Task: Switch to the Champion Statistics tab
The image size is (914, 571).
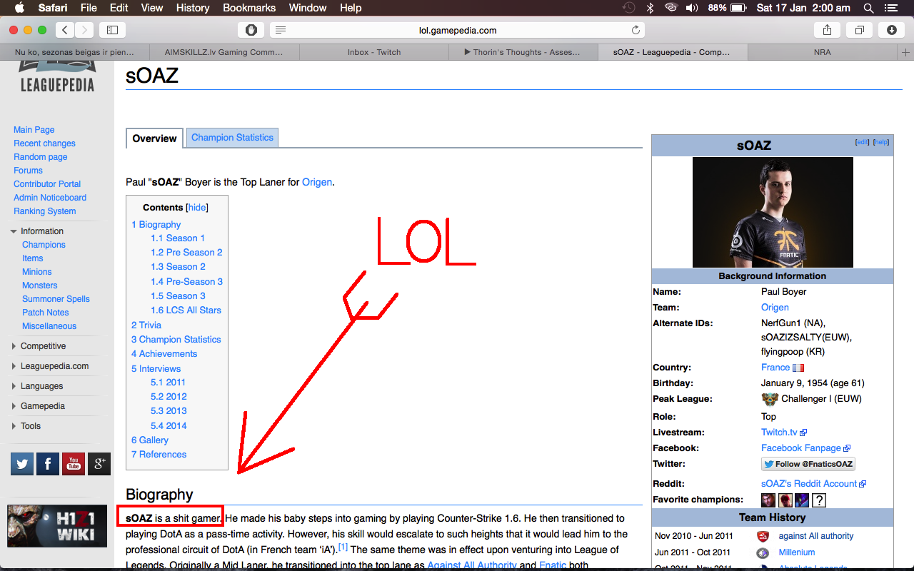Action: tap(232, 138)
